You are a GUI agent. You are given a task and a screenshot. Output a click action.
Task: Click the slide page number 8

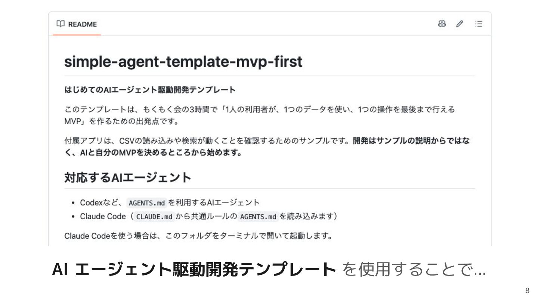pos(527,291)
